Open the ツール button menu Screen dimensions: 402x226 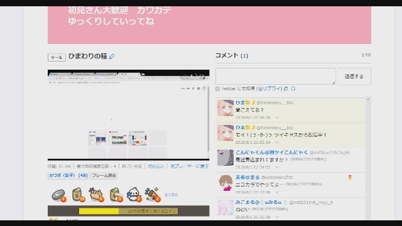[x=57, y=57]
